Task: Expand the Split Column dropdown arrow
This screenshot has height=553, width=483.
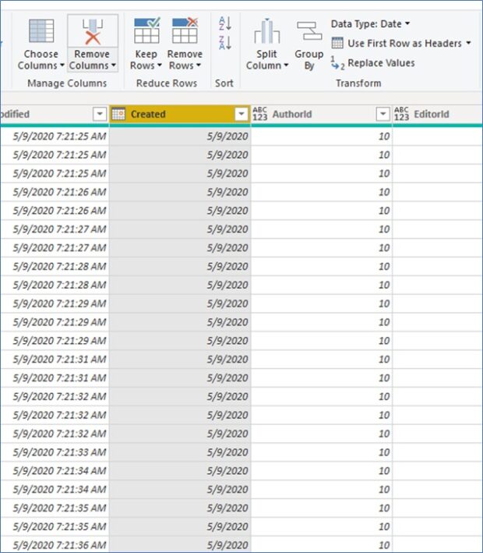Action: 286,66
